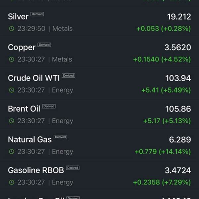Click the clock icon under Copper
The width and height of the screenshot is (199, 199).
(12, 59)
